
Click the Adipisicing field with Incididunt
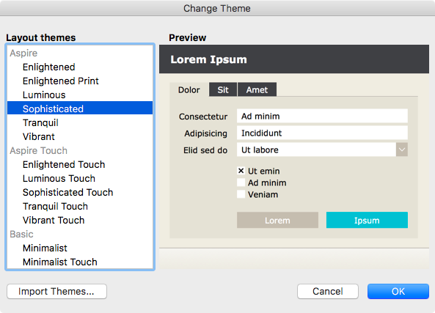tap(322, 133)
